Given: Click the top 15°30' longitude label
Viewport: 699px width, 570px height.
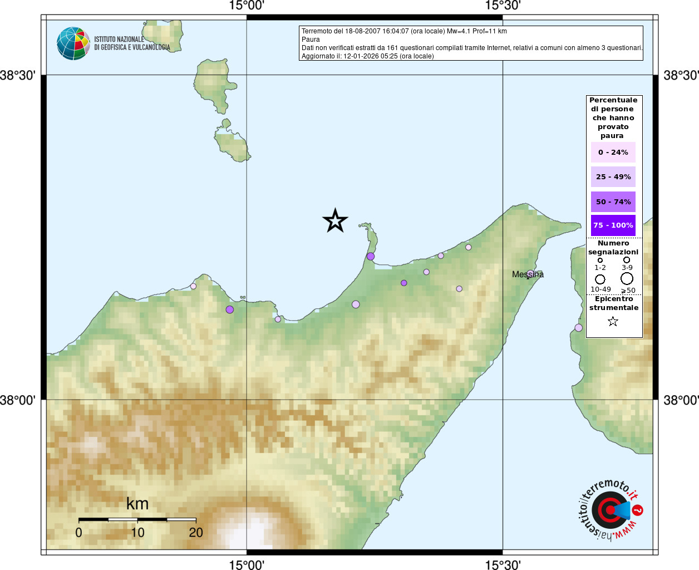Looking at the screenshot, I should [x=502, y=6].
